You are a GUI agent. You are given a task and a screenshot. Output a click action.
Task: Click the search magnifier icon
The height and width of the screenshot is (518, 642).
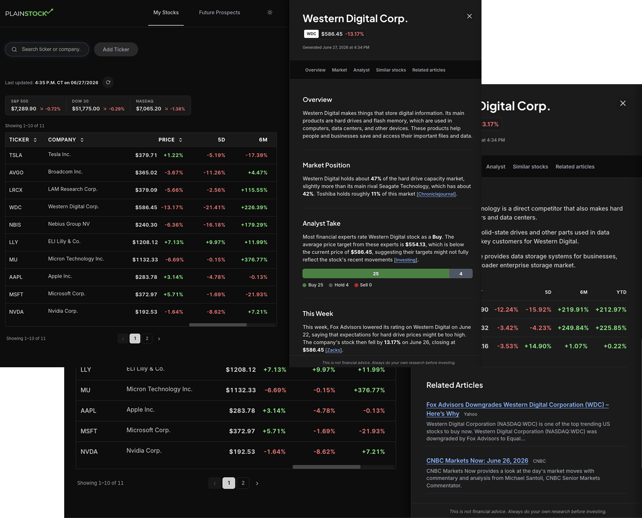pyautogui.click(x=14, y=49)
